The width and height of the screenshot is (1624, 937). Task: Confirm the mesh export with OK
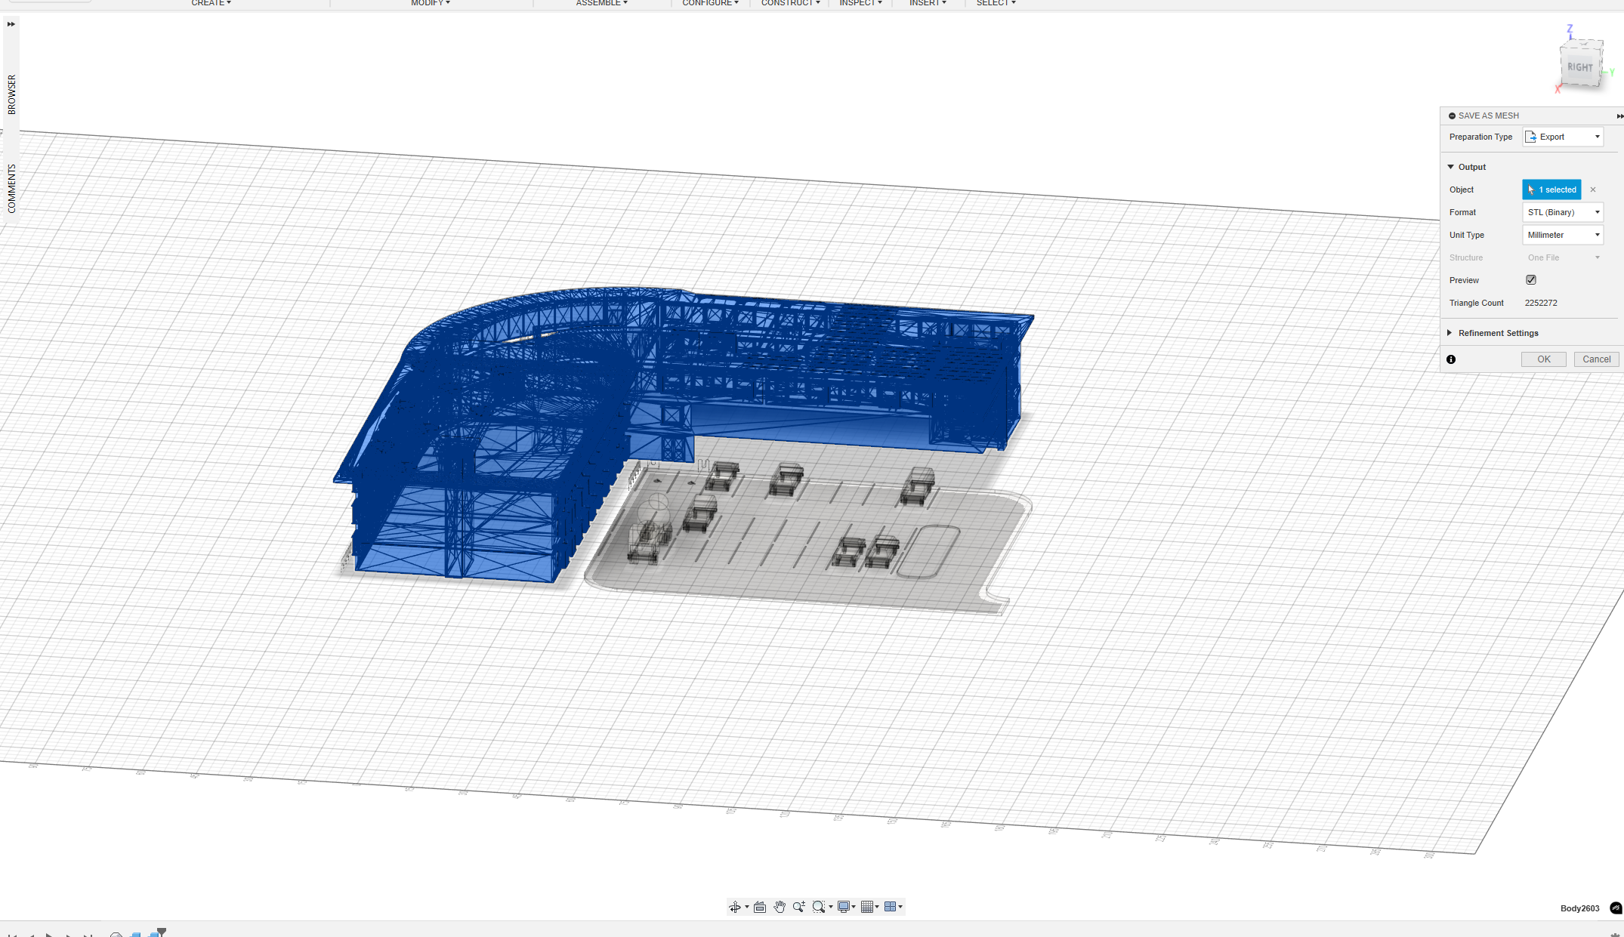1544,359
